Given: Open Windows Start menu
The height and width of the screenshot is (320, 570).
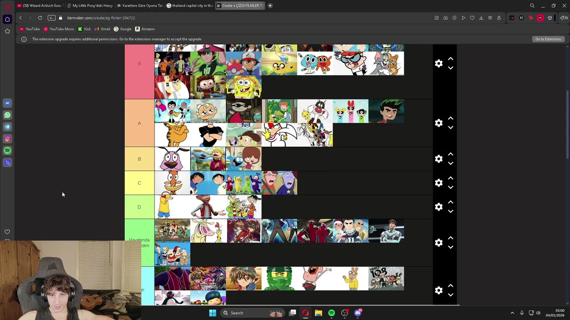Looking at the screenshot, I should pos(212,313).
